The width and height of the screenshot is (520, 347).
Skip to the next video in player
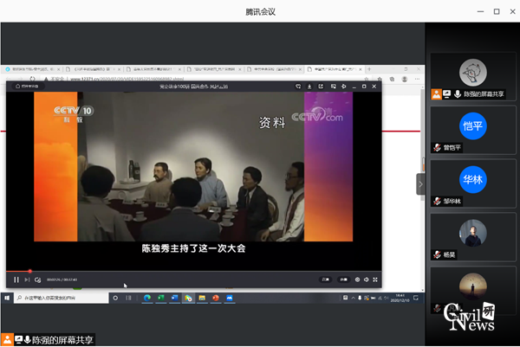coord(27,280)
